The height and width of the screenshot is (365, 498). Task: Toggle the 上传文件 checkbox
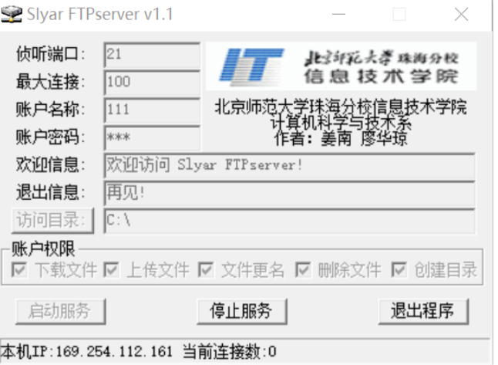click(x=111, y=269)
